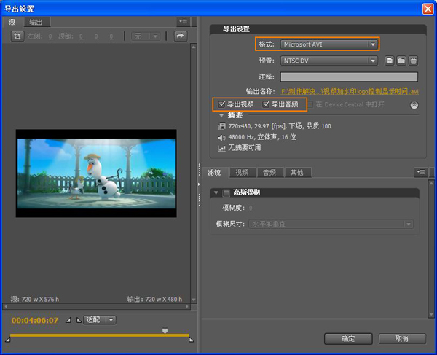Click the save preset icon

pos(390,61)
